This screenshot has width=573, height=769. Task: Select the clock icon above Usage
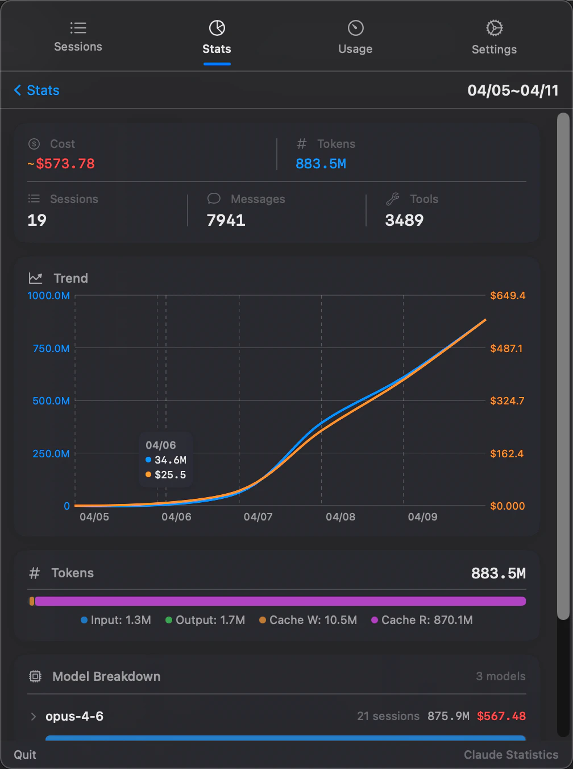coord(355,27)
